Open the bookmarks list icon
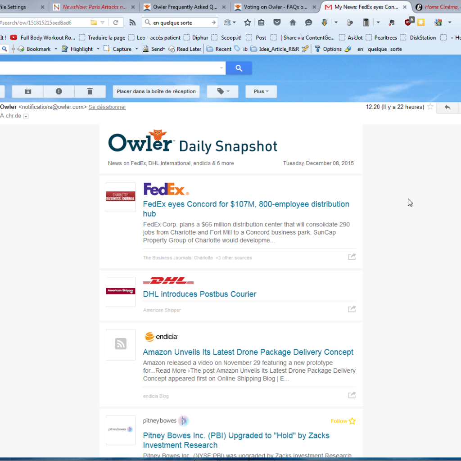Image resolution: width=461 pixels, height=461 pixels. pos(261,23)
